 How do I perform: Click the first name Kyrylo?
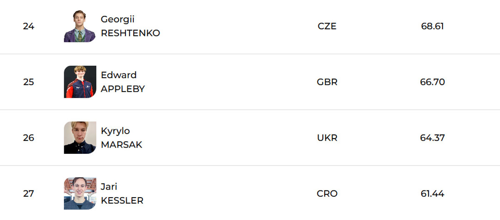(x=115, y=131)
